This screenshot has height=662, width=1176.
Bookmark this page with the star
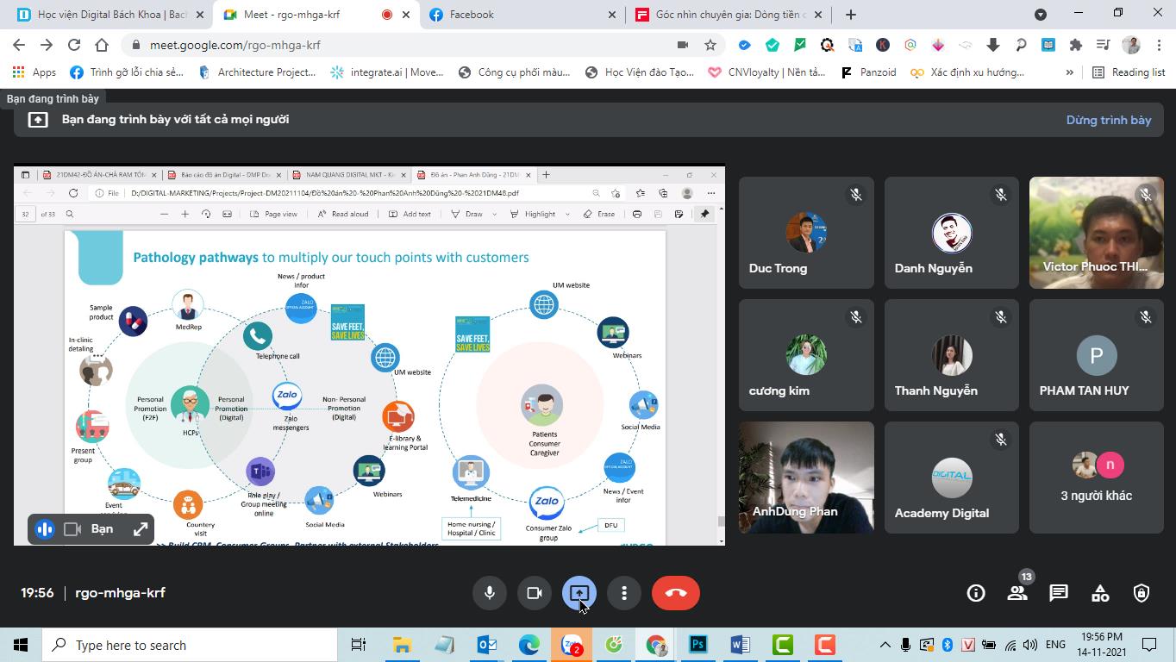tap(710, 45)
